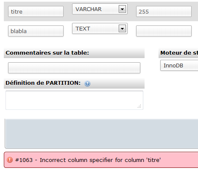Screen dimensions: 198x170
Task: Focus the 'titre' column name field
Action: click(36, 11)
